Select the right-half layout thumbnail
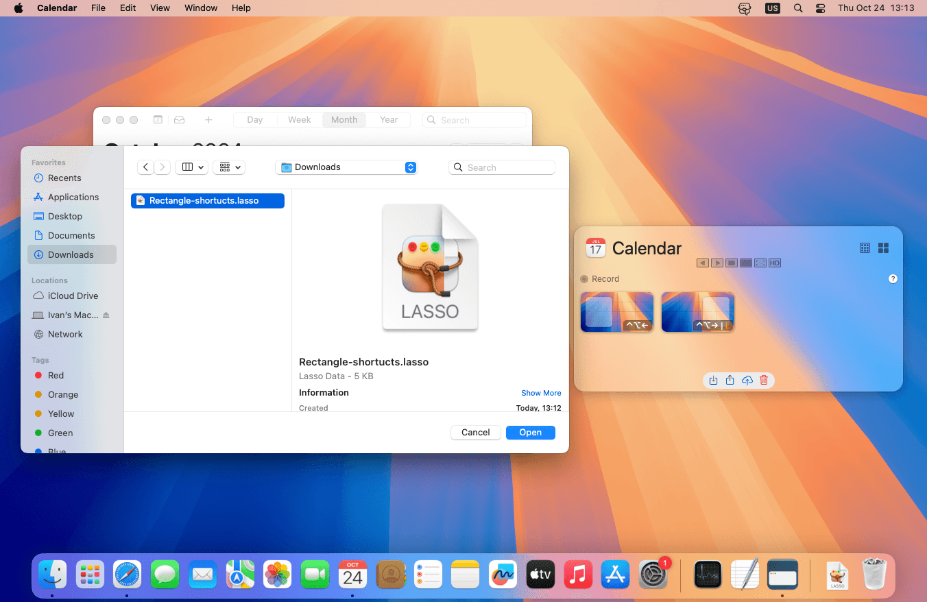927x602 pixels. (698, 312)
